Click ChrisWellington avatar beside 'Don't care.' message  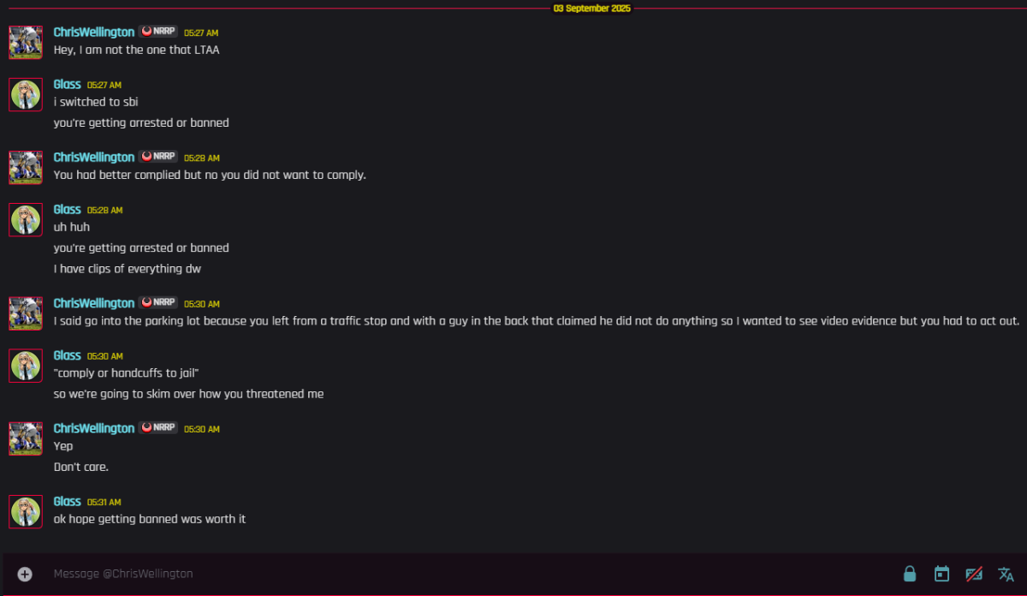pos(26,438)
